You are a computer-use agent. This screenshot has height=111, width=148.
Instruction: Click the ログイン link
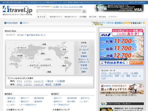point(26,23)
